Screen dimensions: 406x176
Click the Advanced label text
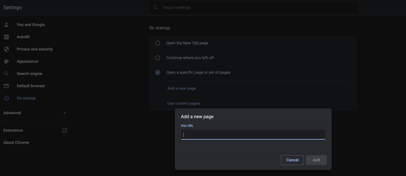[x=12, y=113]
